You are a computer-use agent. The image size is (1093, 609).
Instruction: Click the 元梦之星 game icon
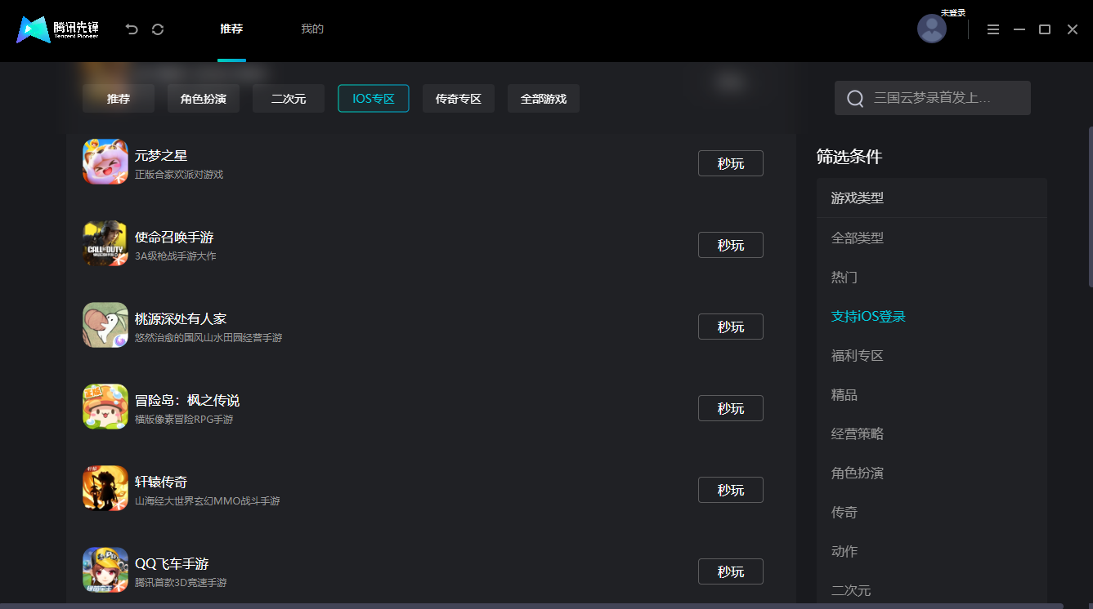click(x=105, y=162)
